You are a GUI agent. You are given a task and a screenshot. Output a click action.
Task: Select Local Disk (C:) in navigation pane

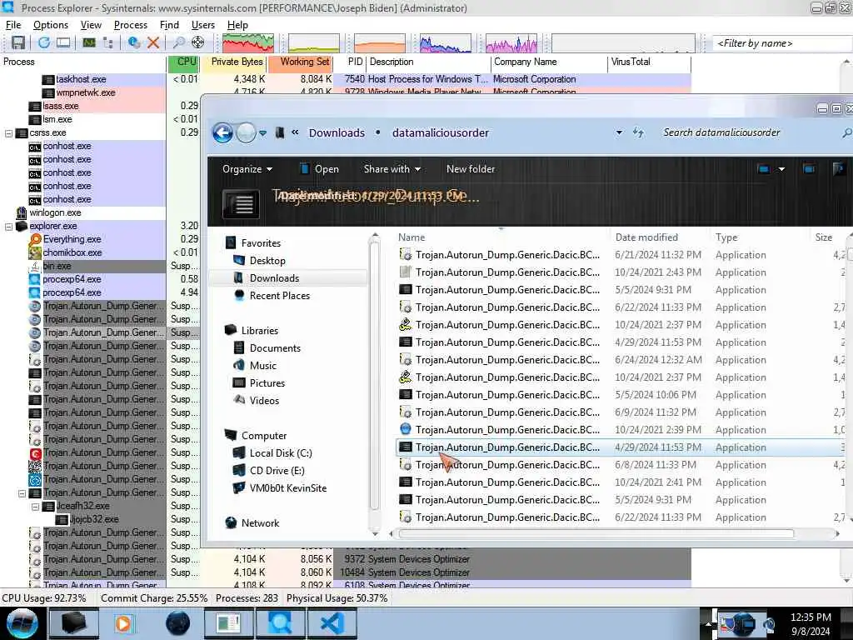coord(281,453)
